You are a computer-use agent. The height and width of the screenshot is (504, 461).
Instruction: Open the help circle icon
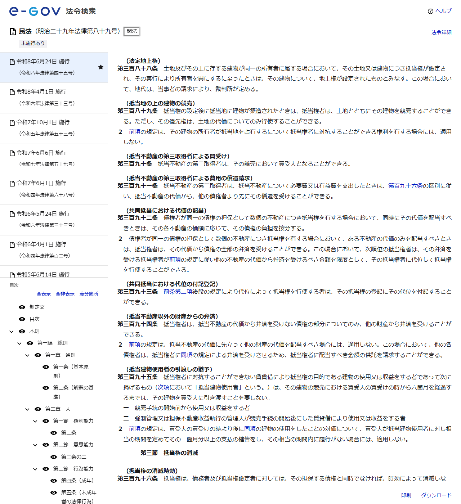coord(430,11)
